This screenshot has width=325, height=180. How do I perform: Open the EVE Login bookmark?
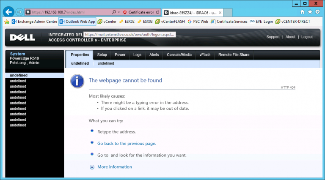261,22
